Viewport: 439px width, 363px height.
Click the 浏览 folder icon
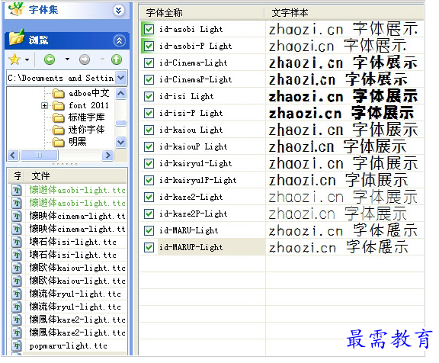point(16,38)
